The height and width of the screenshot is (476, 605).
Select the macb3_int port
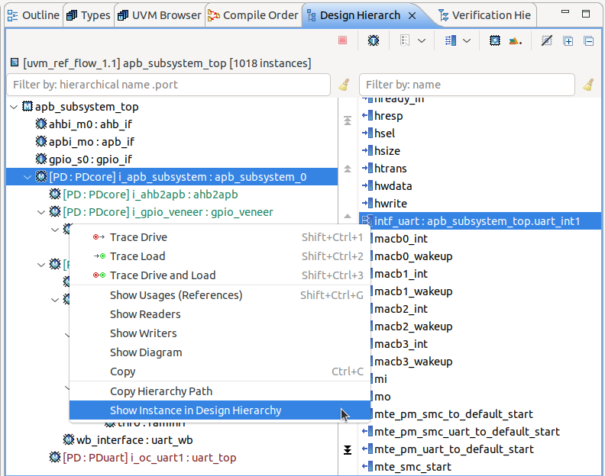point(400,344)
